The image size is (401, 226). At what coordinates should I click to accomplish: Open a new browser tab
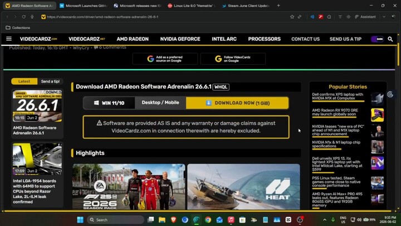(278, 6)
